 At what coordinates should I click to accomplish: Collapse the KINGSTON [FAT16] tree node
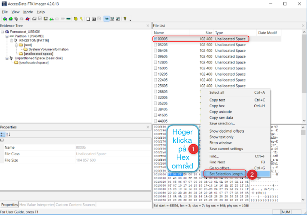(x=11, y=41)
